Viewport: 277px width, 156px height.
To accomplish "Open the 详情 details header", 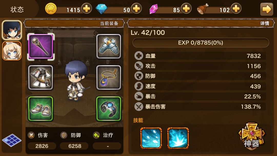I will pos(201,23).
